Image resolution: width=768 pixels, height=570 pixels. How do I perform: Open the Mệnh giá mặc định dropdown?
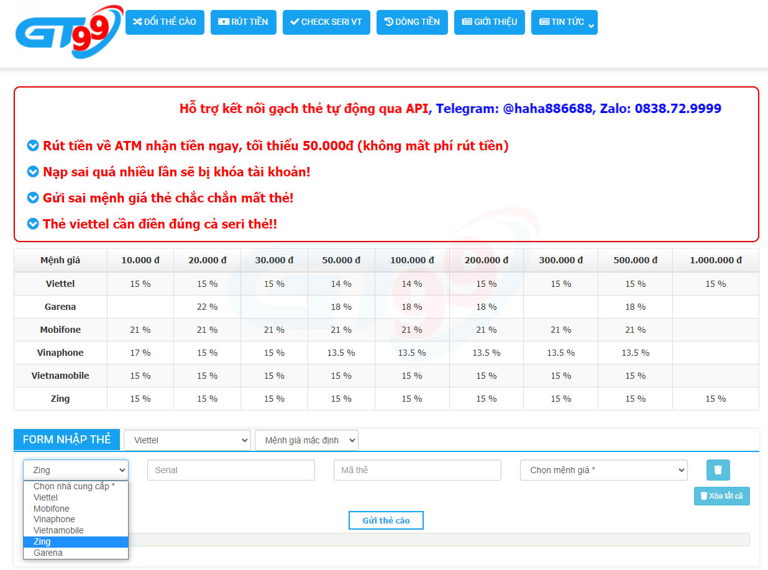307,440
